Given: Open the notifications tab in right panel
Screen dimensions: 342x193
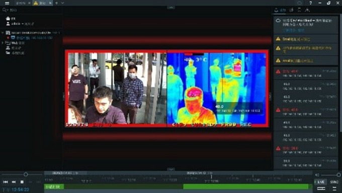Looking at the screenshot, I should coord(280,10).
